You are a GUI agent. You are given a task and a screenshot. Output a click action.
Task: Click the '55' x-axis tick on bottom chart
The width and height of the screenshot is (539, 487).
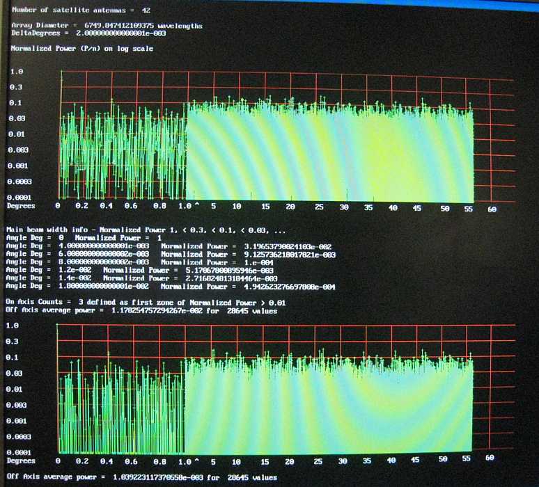[466, 458]
